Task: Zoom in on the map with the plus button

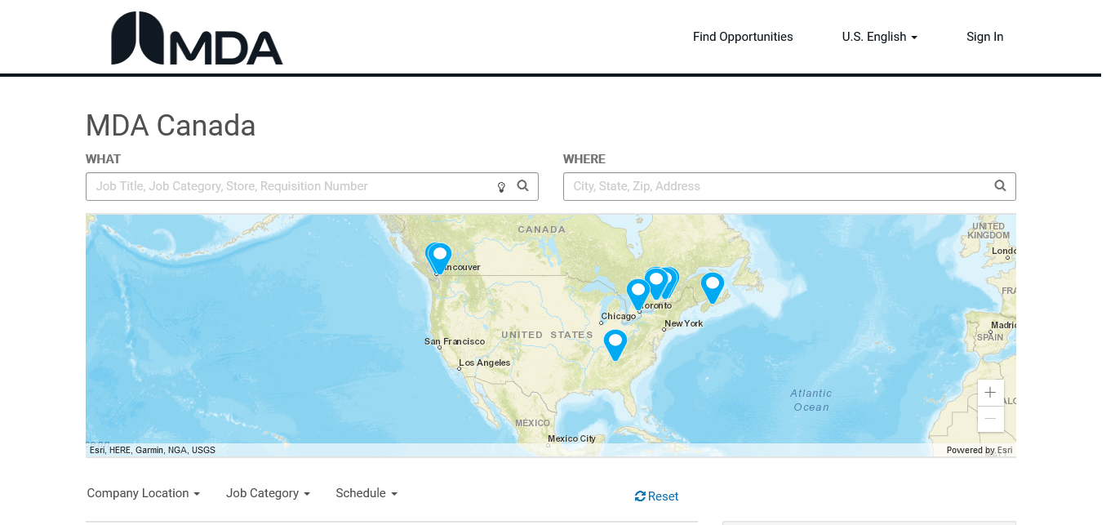Action: pyautogui.click(x=990, y=393)
